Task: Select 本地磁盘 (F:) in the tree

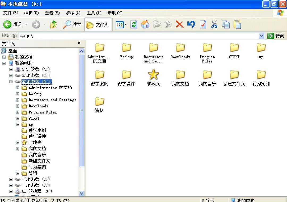Action: pyautogui.click(x=36, y=185)
